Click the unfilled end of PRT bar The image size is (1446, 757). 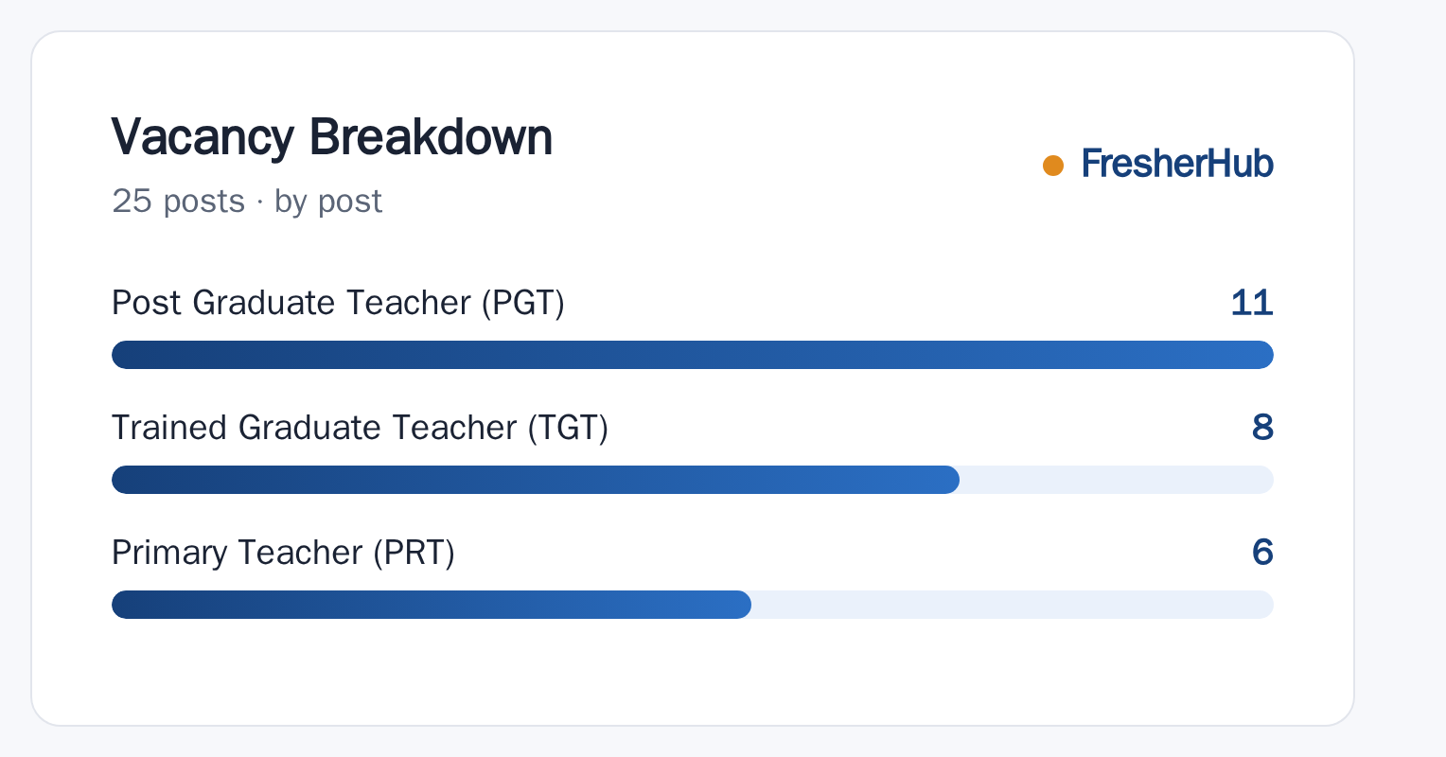(1013, 605)
